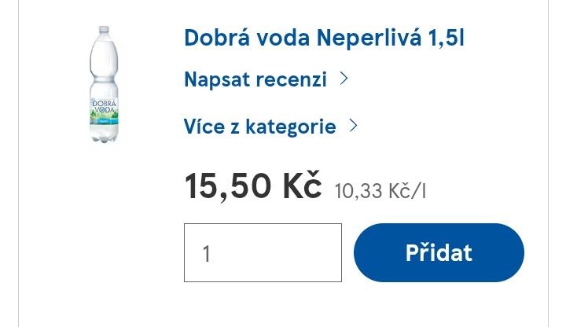
Task: Click the 15,50 Kč price
Action: [x=252, y=186]
